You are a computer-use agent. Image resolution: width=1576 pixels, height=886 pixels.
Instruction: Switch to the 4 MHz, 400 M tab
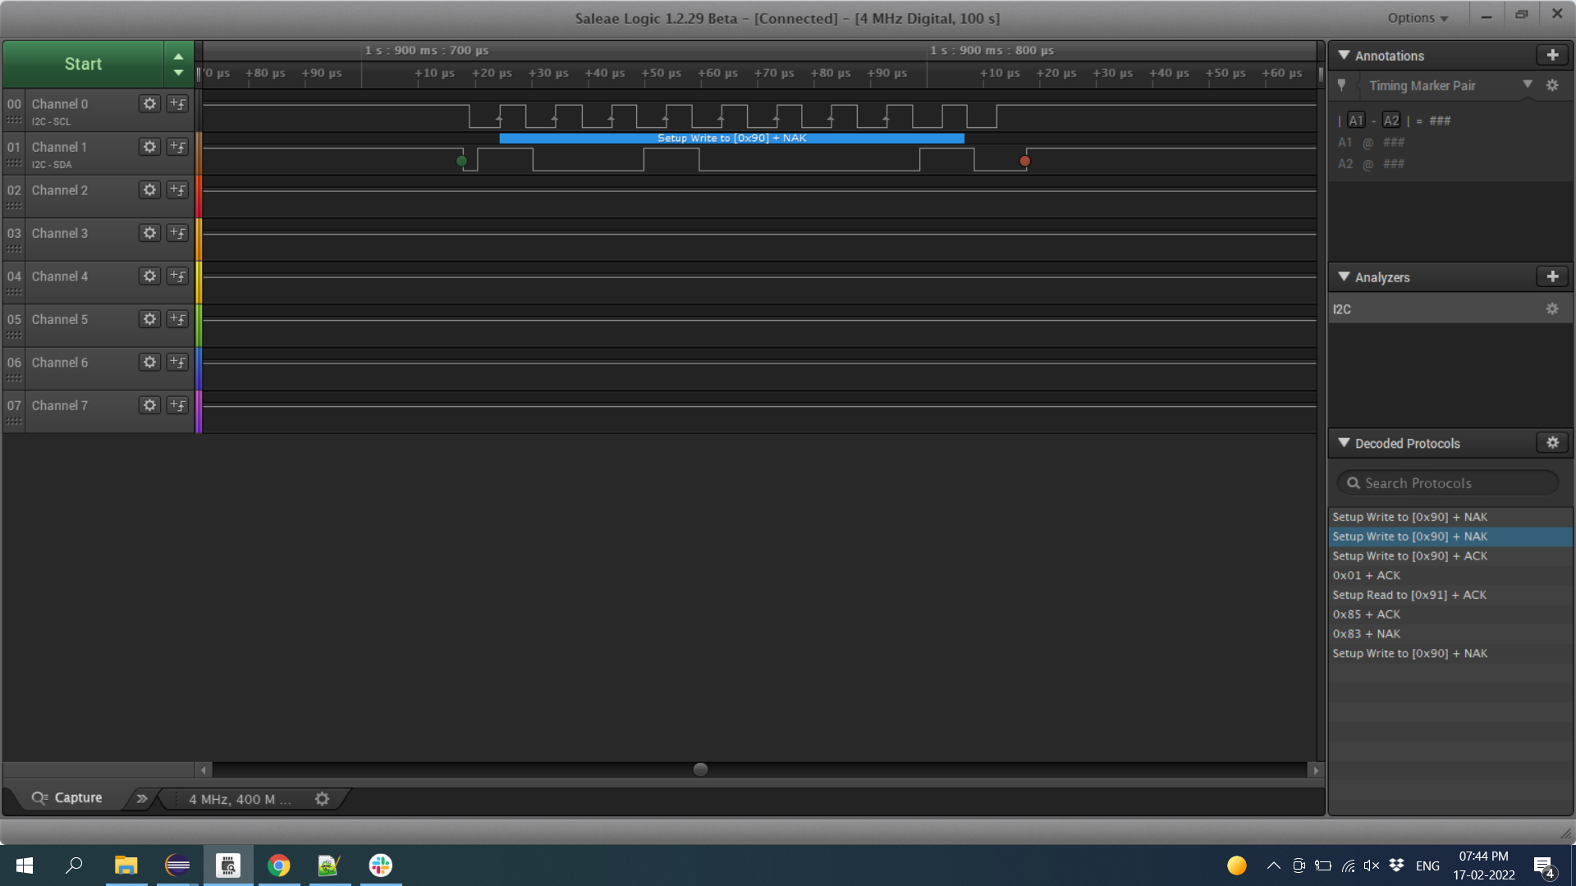pos(240,799)
